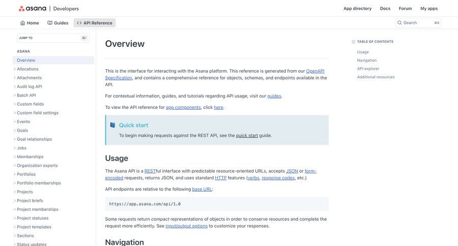The height and width of the screenshot is (246, 458).
Task: Open Portfolios in the sidebar
Action: 26,174
